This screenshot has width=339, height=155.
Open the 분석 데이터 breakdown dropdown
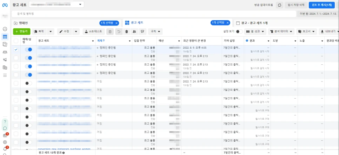(281, 31)
